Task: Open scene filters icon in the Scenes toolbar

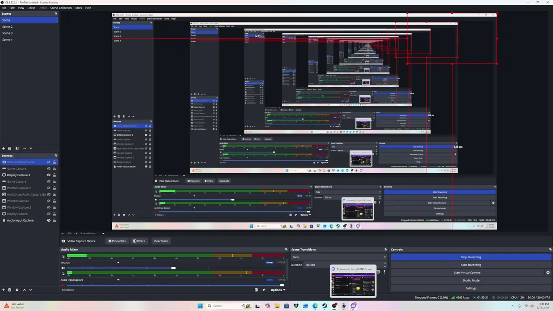Action: pos(17,148)
